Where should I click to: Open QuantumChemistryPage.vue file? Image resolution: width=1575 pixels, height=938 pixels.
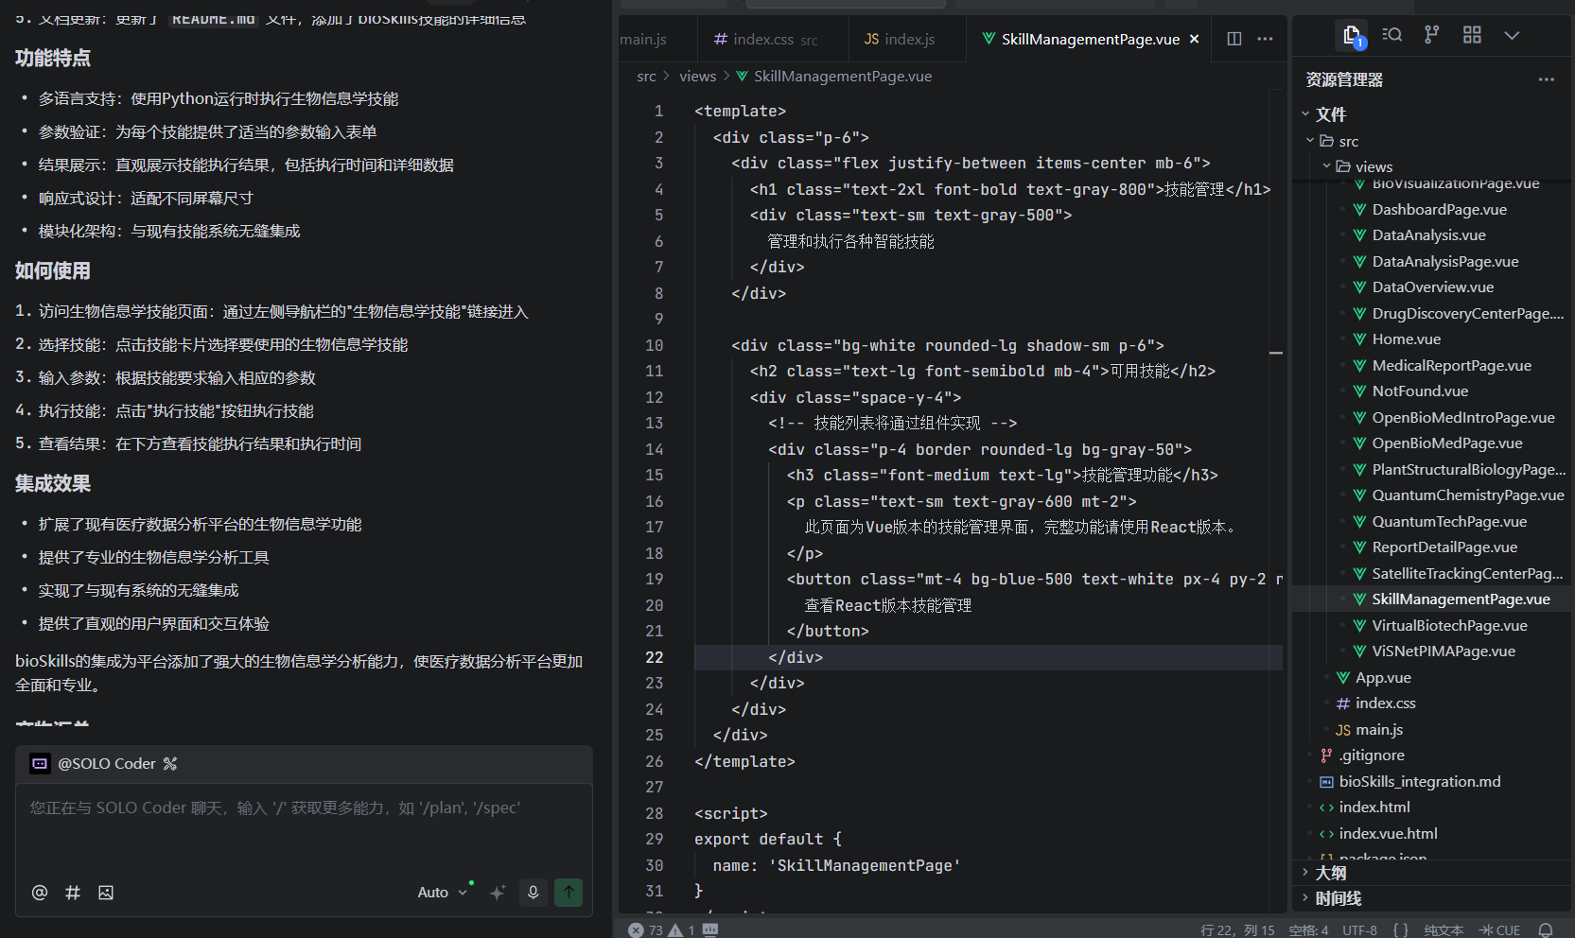(1467, 495)
